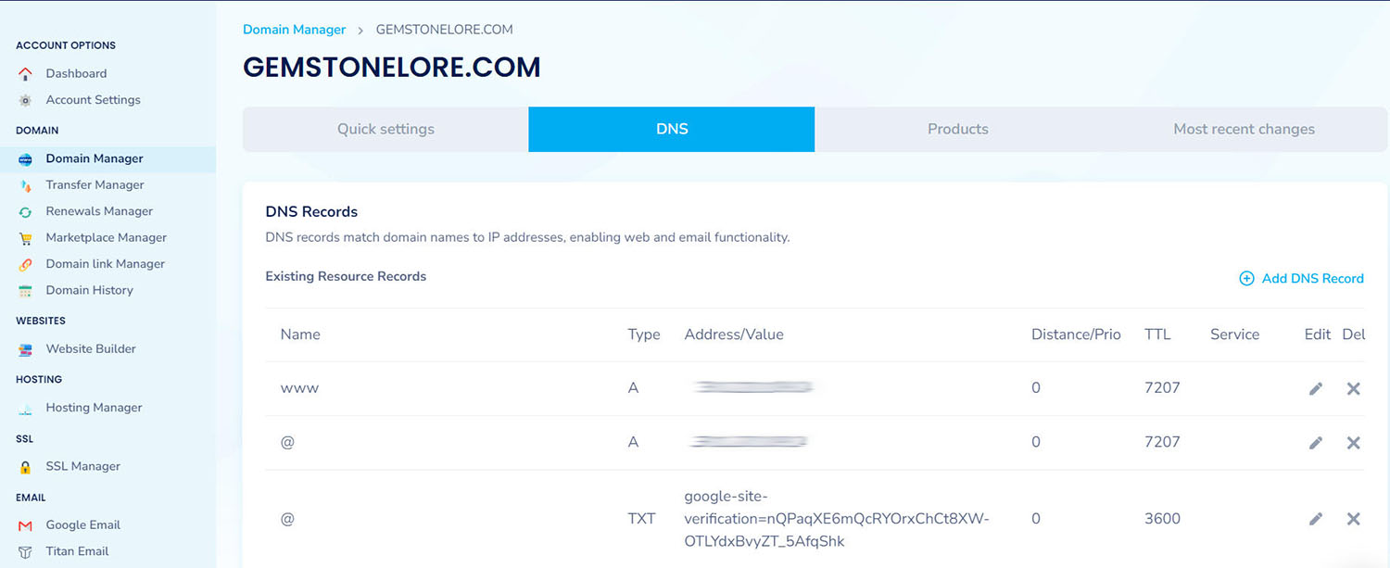Click the Google Email Gmail icon
This screenshot has width=1390, height=568.
[26, 525]
